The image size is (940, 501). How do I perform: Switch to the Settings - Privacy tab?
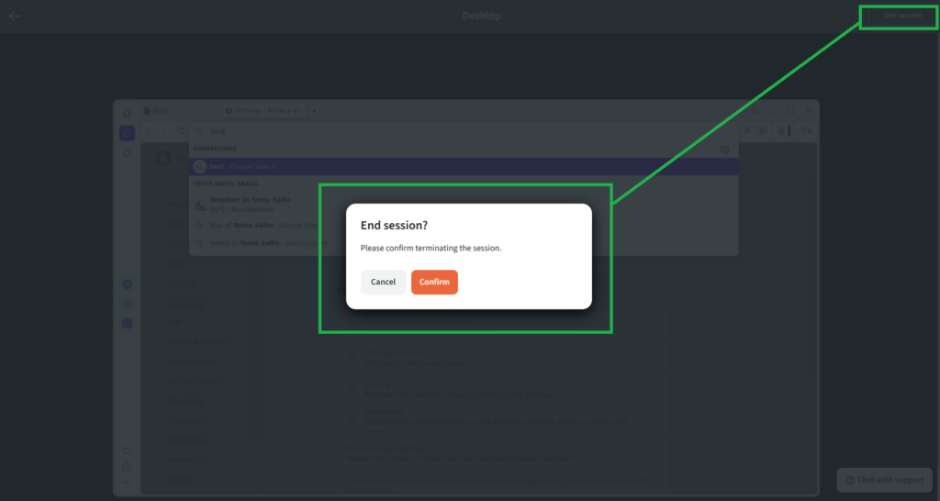[x=264, y=110]
